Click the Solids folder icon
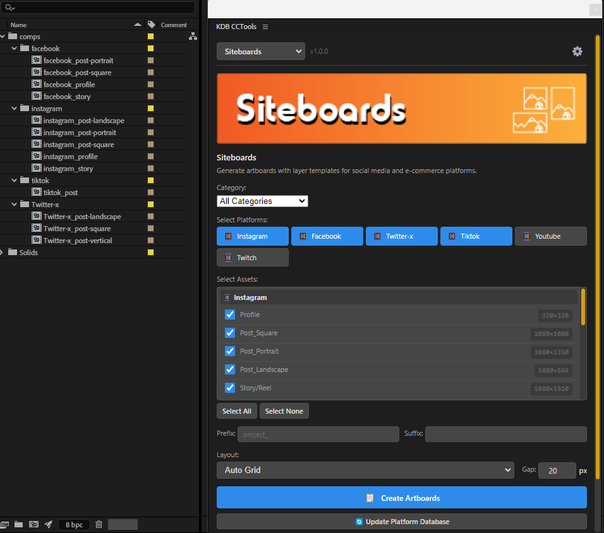The image size is (604, 533). click(x=13, y=252)
